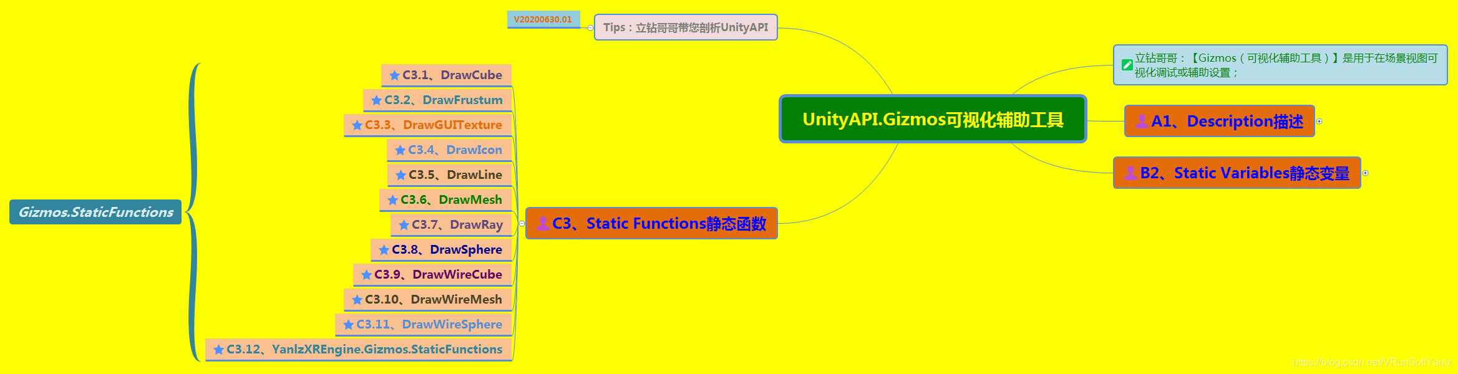This screenshot has height=374, width=1458.
Task: Select the C3.8 DrawSphere topic
Action: coord(441,250)
